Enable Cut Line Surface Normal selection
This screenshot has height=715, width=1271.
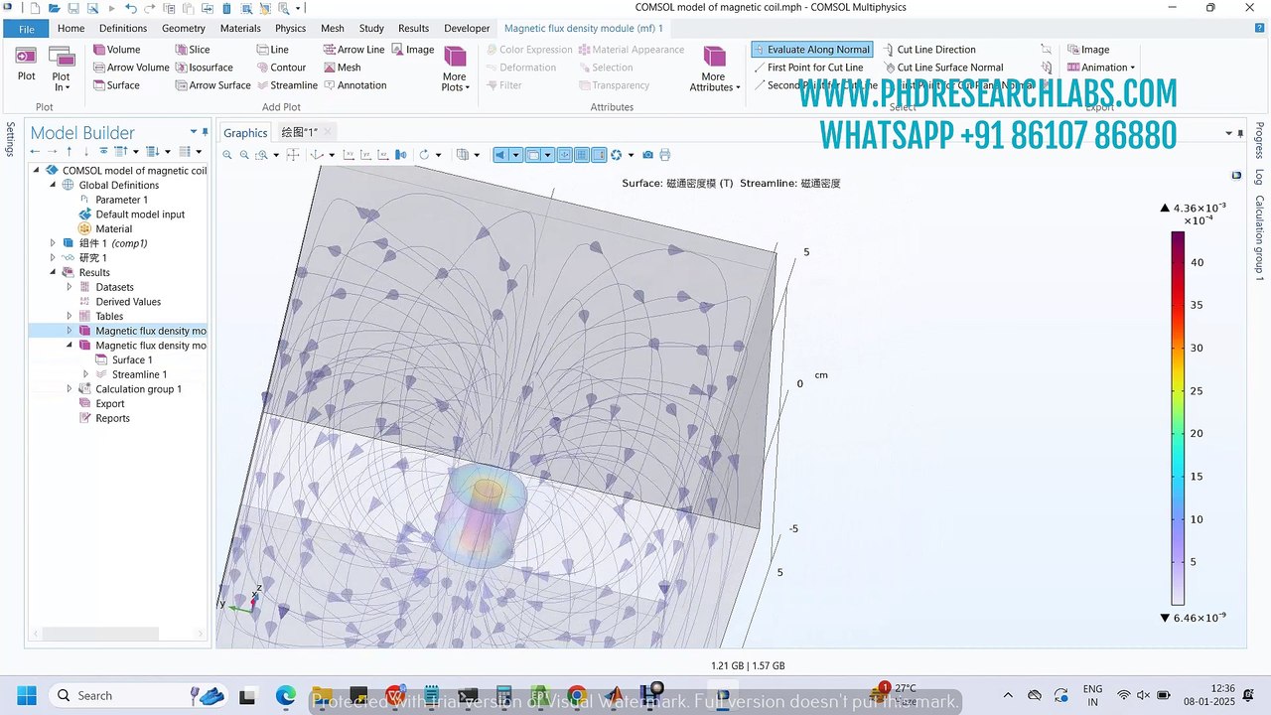point(943,68)
